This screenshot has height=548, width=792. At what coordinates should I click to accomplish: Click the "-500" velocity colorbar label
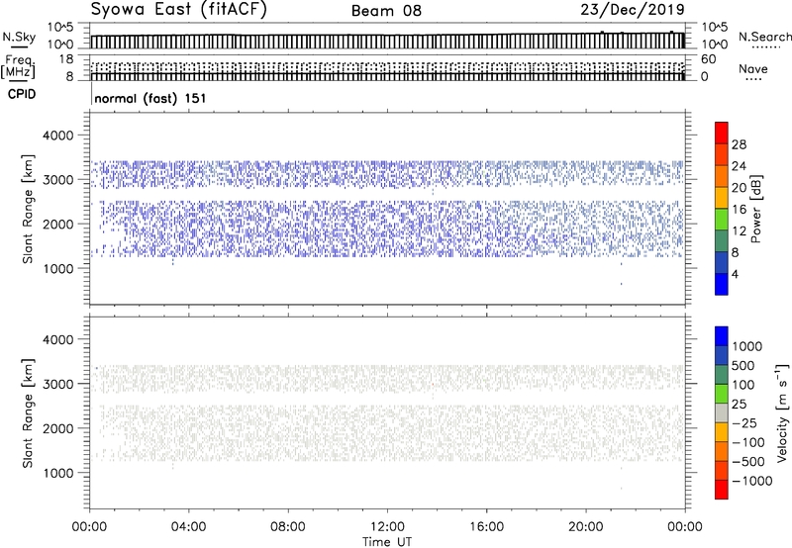click(748, 462)
